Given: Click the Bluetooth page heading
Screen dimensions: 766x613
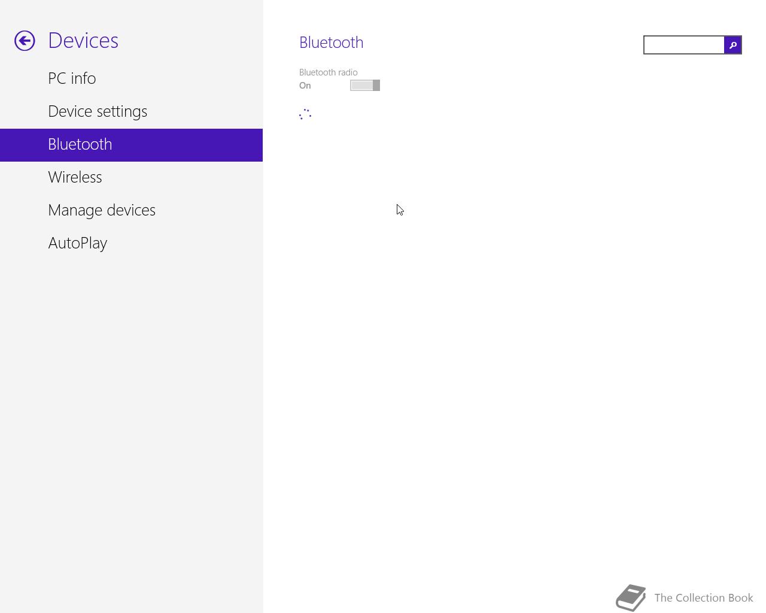Looking at the screenshot, I should (x=331, y=43).
